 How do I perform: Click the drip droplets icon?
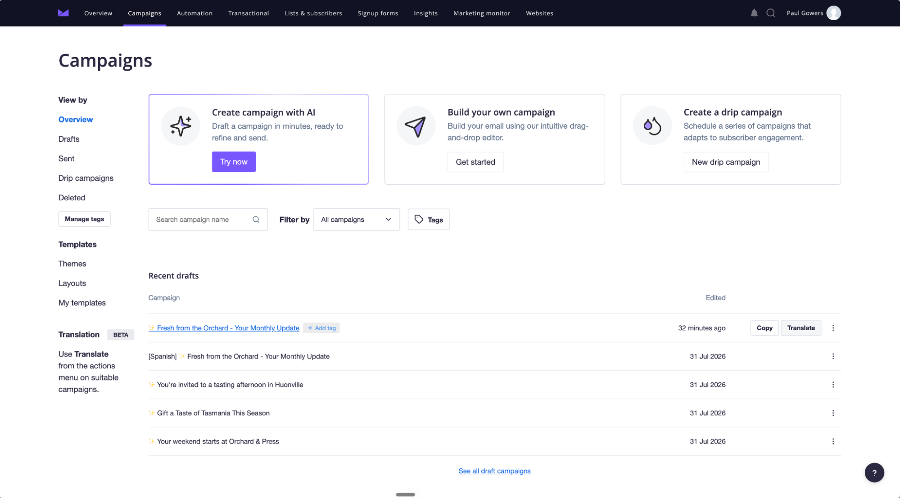click(x=652, y=126)
